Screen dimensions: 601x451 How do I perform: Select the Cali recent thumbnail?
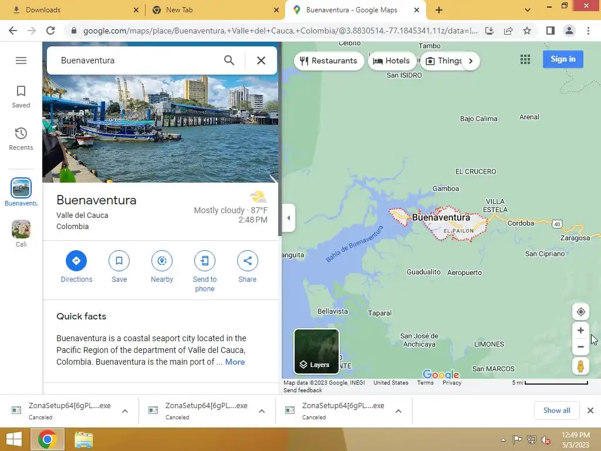click(21, 230)
